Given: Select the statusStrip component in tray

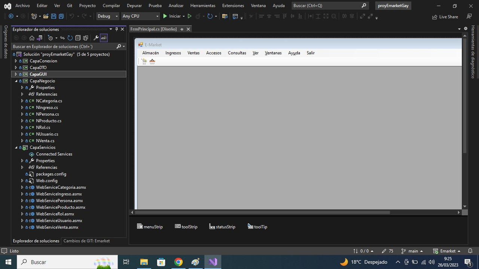Looking at the screenshot, I should coord(222,227).
